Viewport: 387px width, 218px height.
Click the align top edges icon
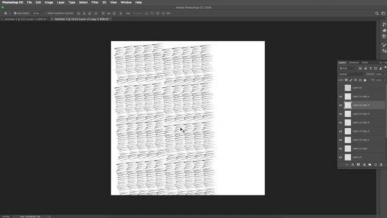103,13
